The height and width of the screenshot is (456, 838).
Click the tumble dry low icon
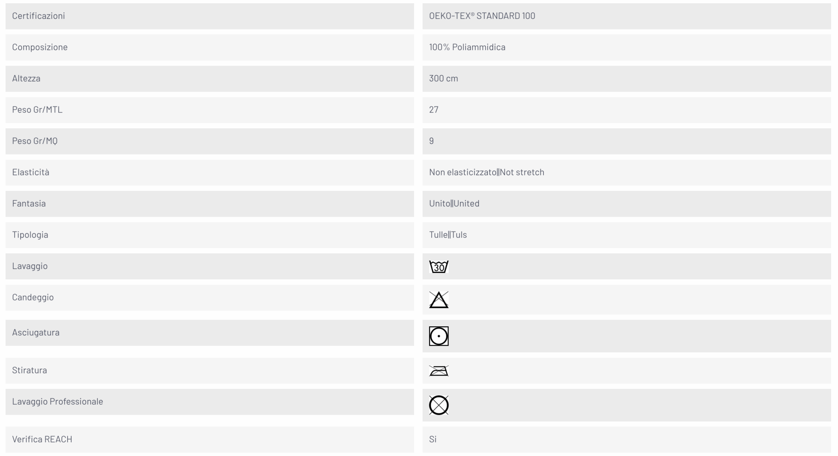tap(439, 336)
